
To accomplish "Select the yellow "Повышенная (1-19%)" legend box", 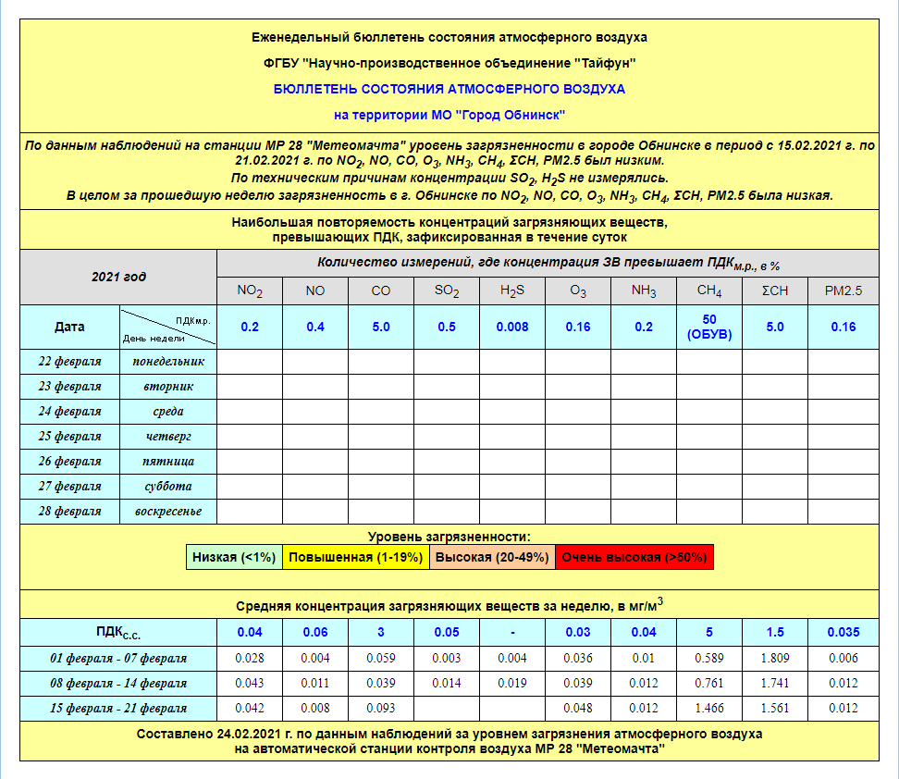I will pos(355,557).
